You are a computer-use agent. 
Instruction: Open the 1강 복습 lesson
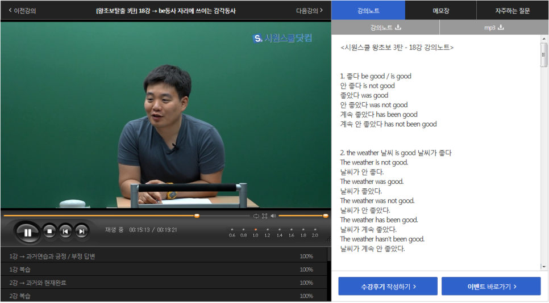tap(164, 270)
